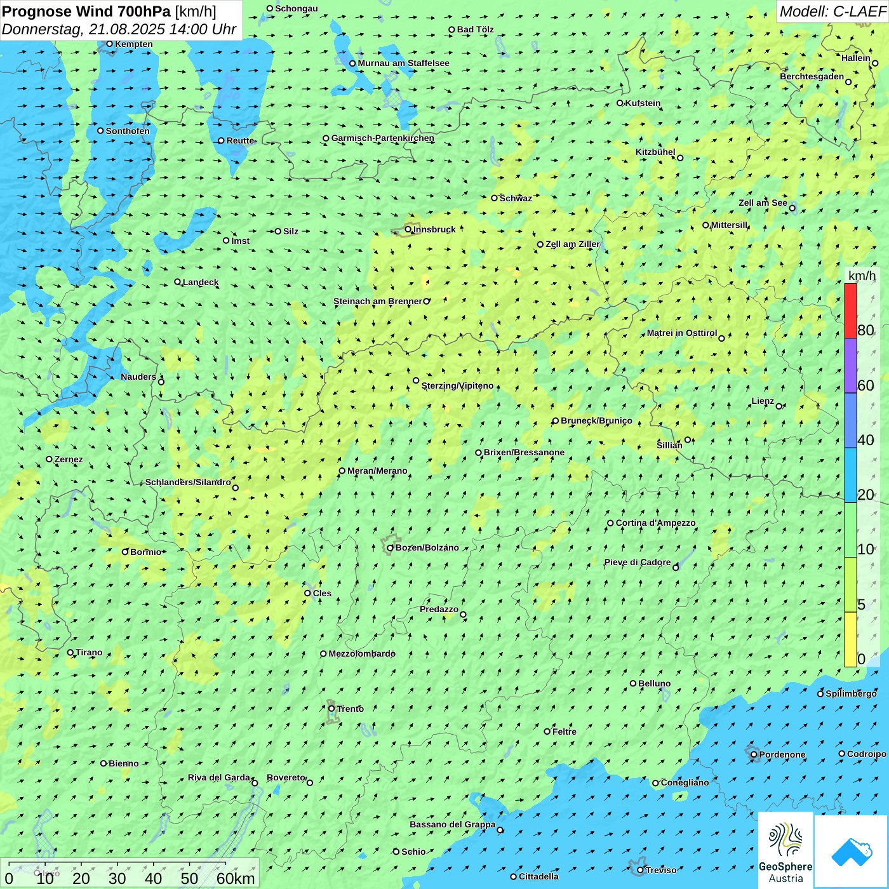This screenshot has width=889, height=889.
Task: Select the Zell am See label
Action: click(x=763, y=203)
